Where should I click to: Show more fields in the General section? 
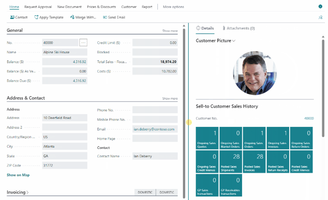[x=170, y=30]
